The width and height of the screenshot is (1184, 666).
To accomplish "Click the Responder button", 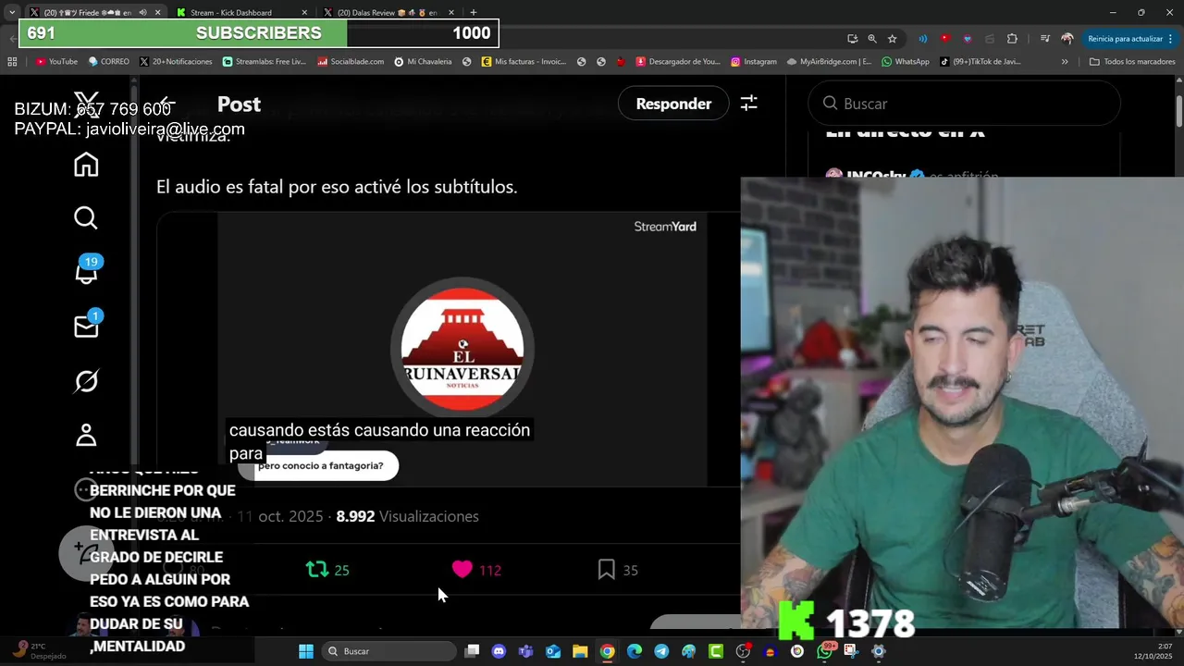I will tap(673, 104).
